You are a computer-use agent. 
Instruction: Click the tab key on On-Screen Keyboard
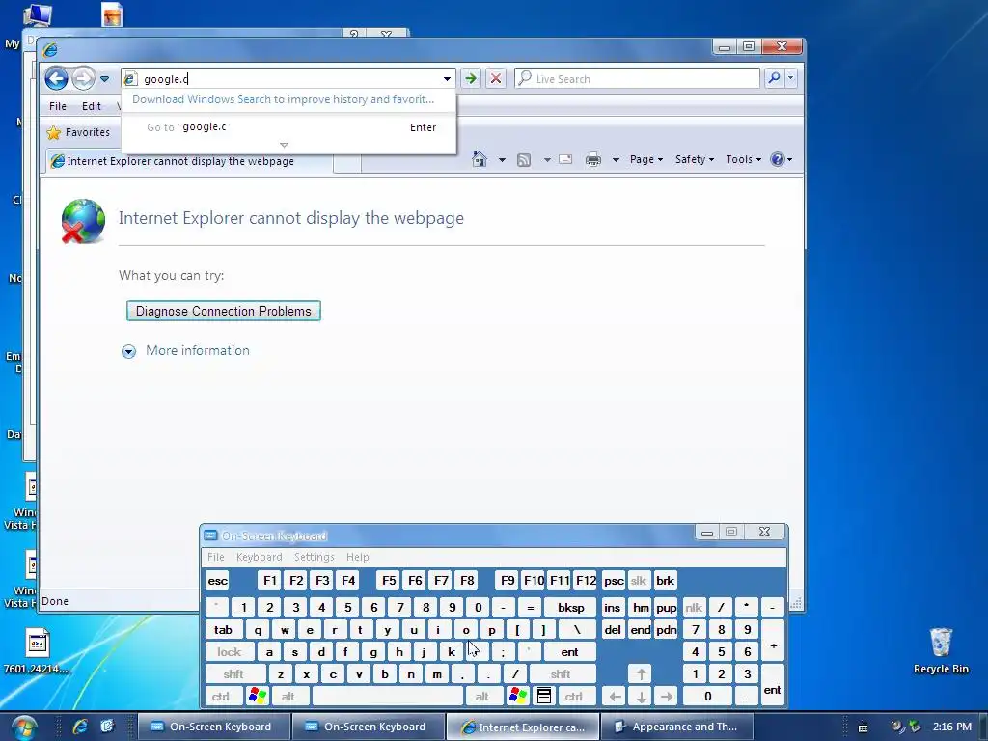click(x=223, y=629)
